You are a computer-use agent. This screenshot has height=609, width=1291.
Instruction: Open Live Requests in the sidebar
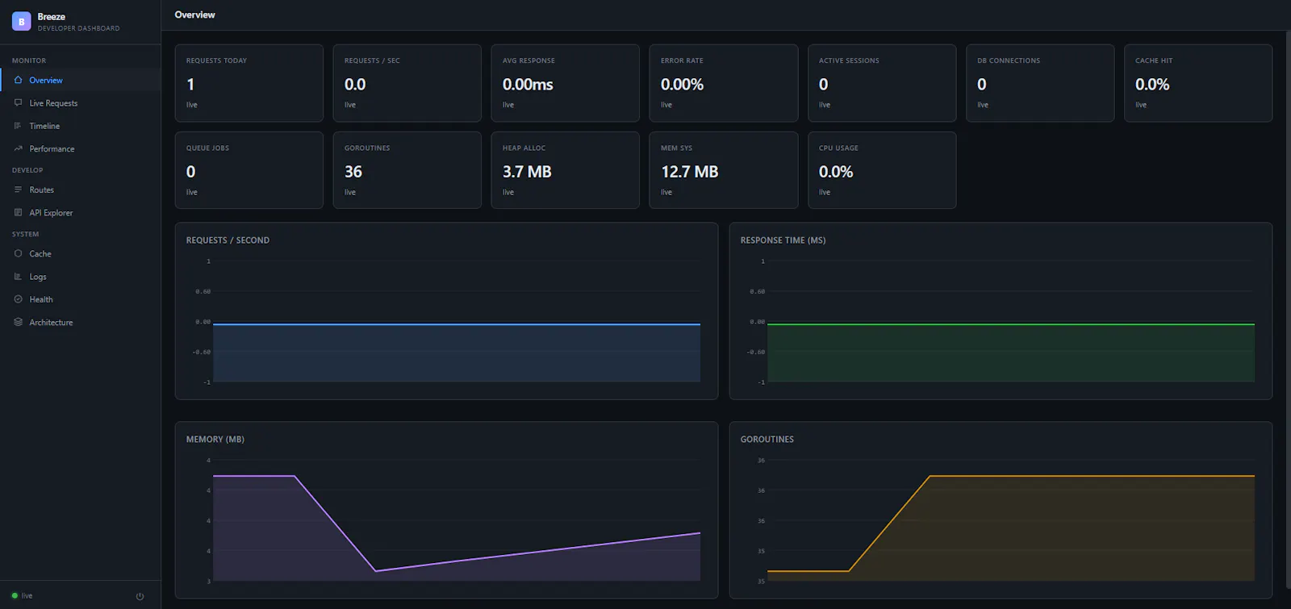[x=81, y=103]
